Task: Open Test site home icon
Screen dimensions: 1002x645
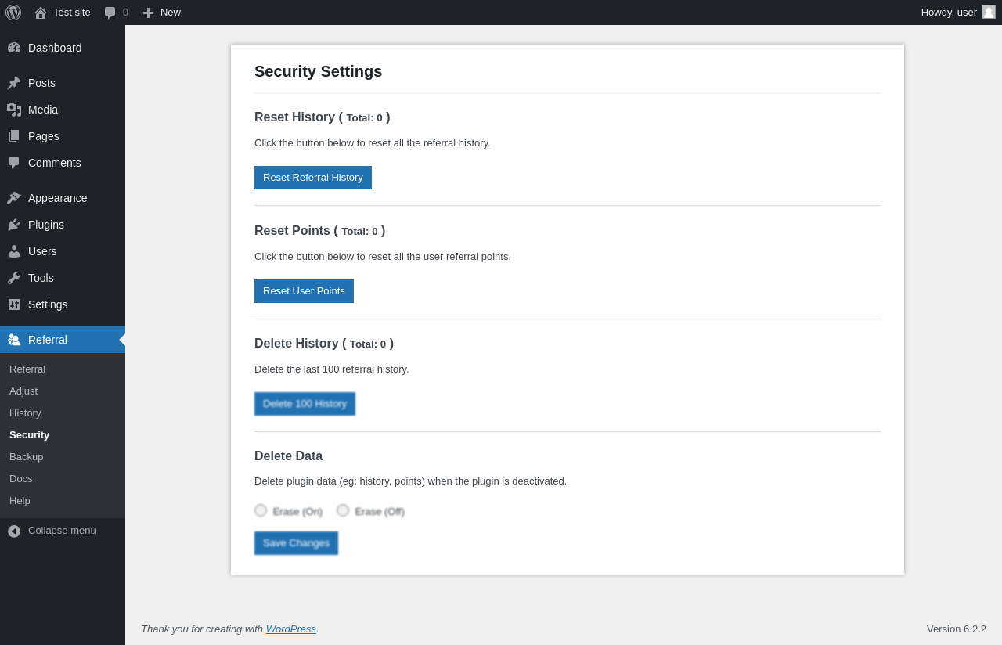Action: click(41, 13)
